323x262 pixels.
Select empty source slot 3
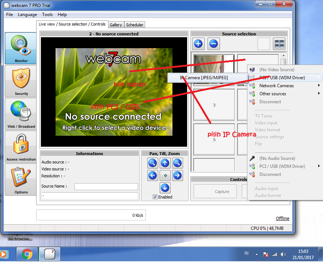(x=214, y=105)
